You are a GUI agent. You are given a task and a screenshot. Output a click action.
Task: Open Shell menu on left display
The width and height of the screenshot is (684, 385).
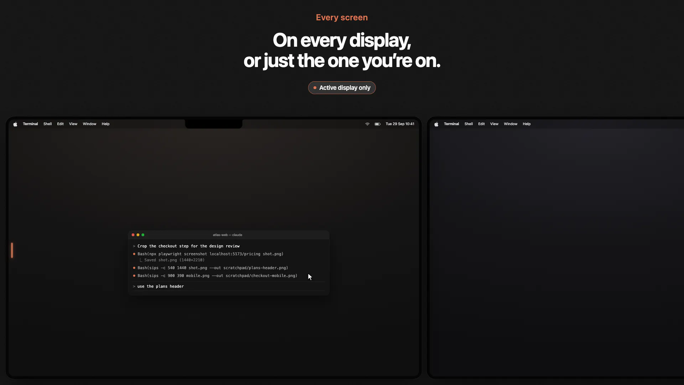[47, 124]
